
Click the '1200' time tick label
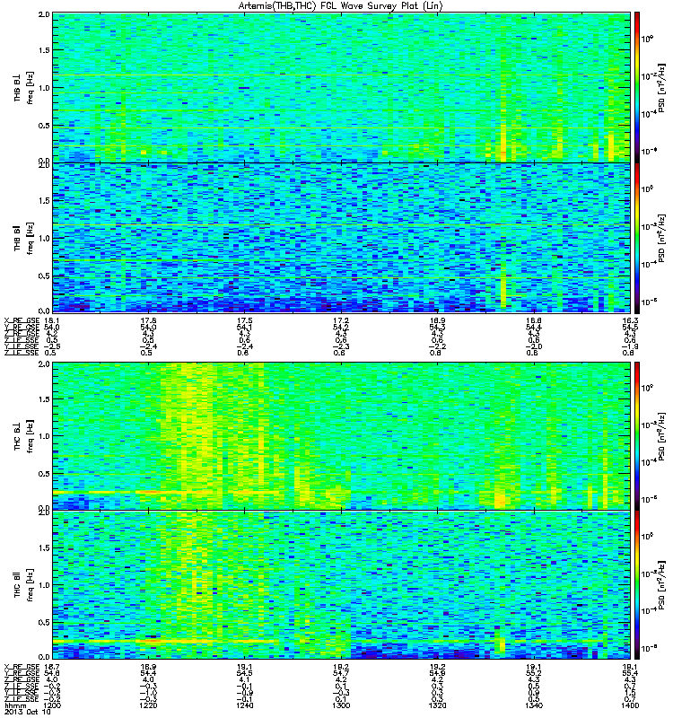point(52,705)
